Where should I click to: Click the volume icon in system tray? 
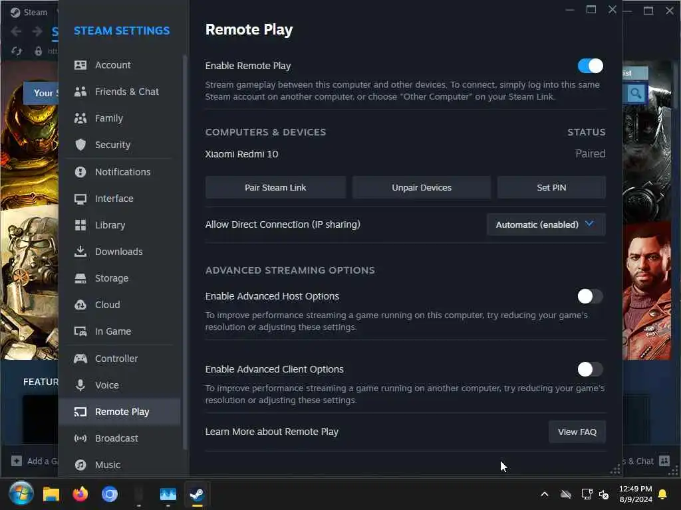tap(604, 494)
